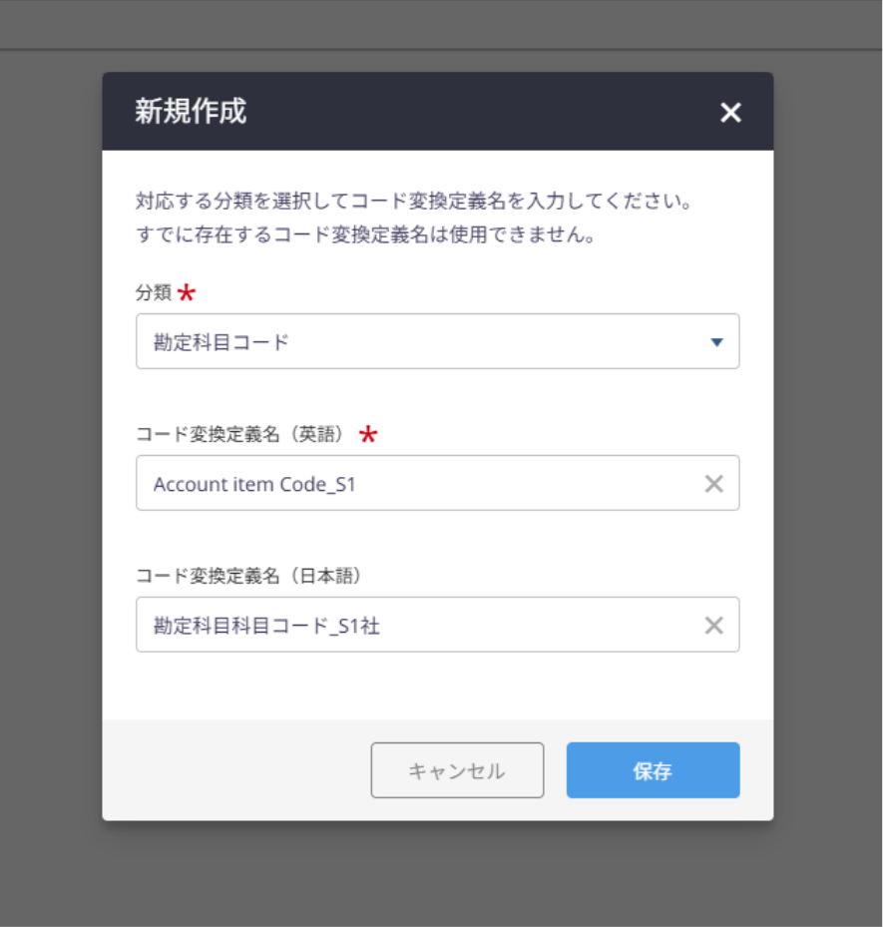Close the 新規作成 dialog with X

coord(730,112)
